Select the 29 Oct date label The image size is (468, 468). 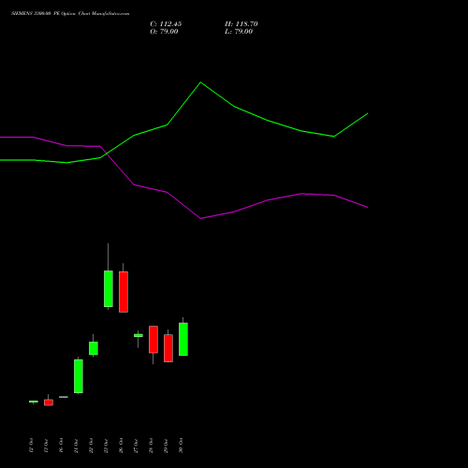[166, 446]
